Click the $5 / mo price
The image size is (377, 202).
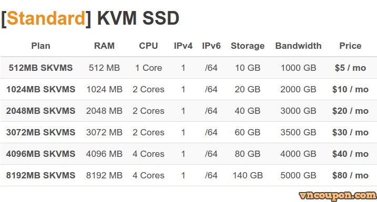pos(350,68)
